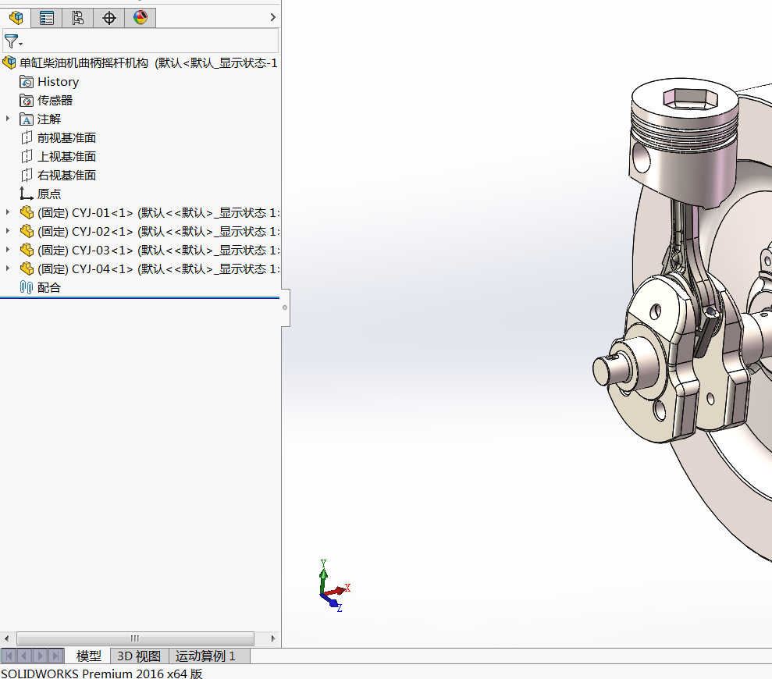This screenshot has width=772, height=679.
Task: Click the CYJ-02 part icon
Action: click(27, 232)
